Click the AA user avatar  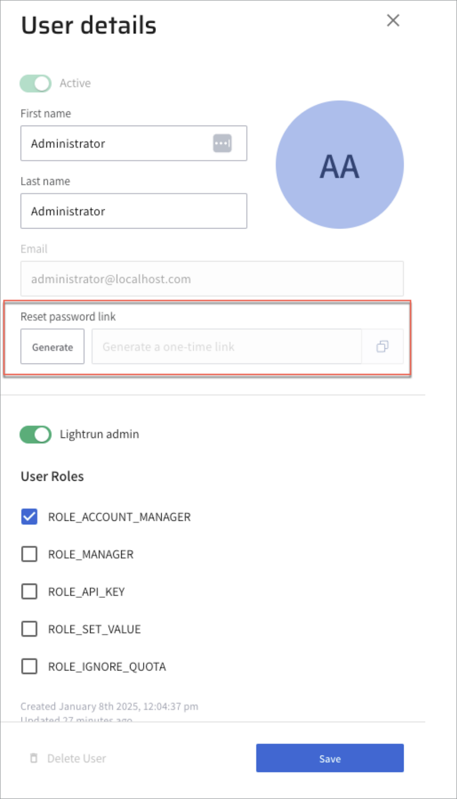(339, 165)
